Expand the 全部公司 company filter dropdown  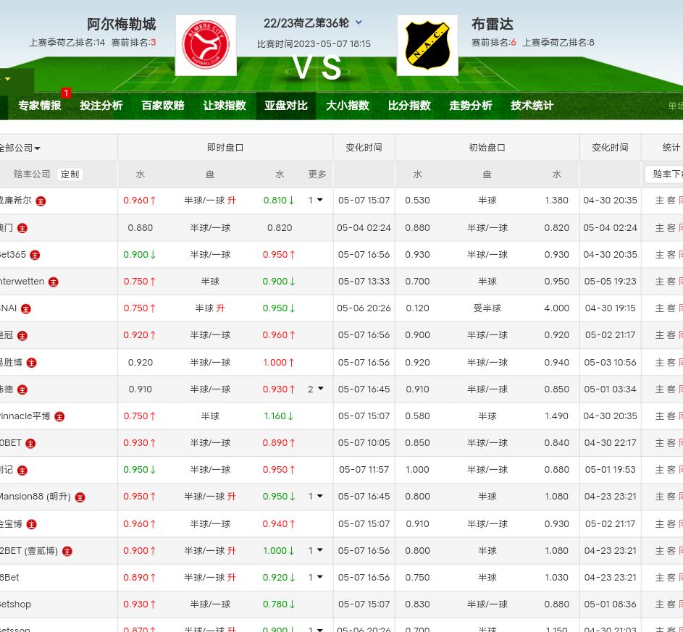20,148
